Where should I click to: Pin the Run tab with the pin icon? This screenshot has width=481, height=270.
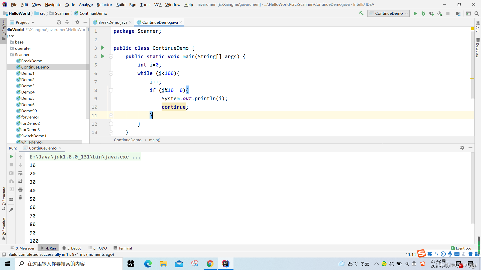click(11, 209)
